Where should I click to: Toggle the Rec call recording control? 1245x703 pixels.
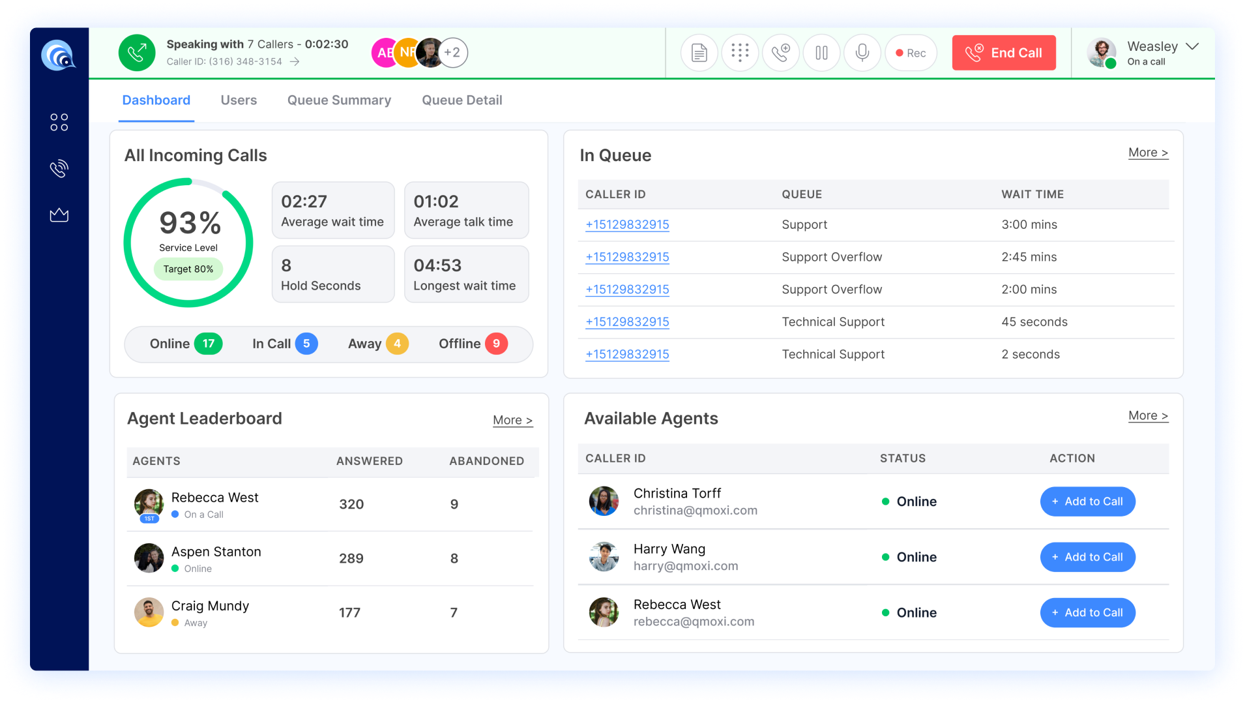point(910,53)
